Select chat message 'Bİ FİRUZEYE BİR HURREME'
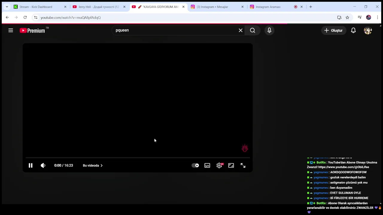 (349, 198)
